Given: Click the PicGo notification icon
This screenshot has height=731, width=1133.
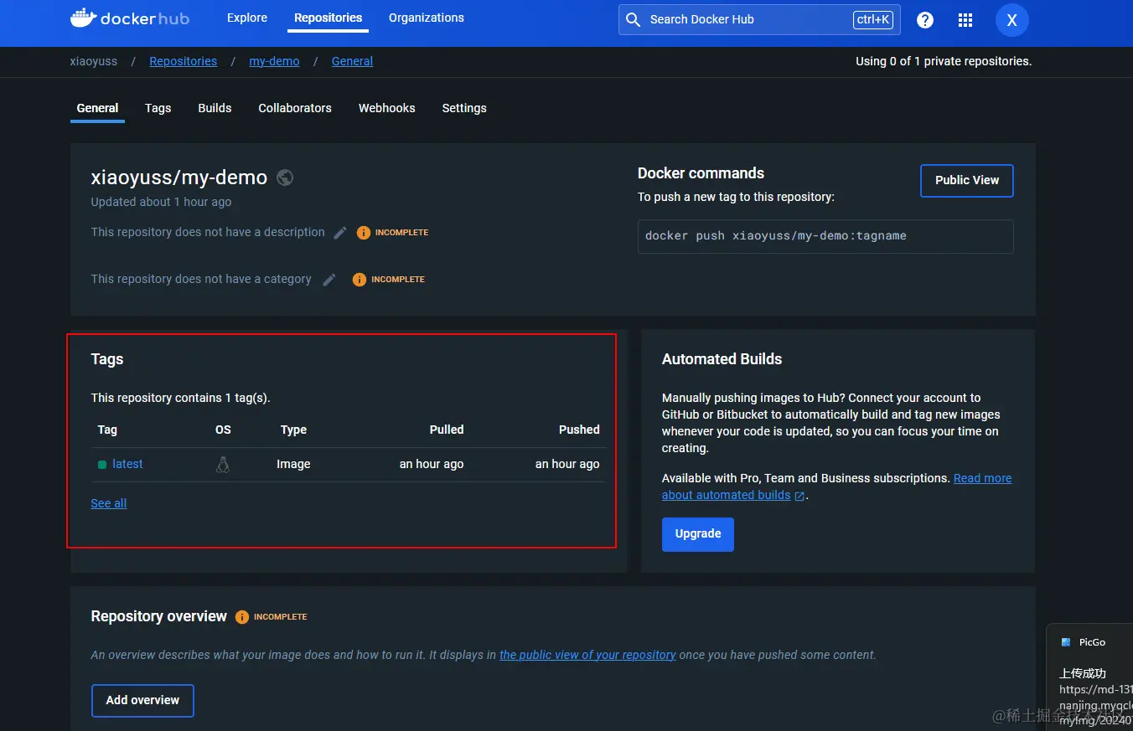Looking at the screenshot, I should tap(1066, 642).
